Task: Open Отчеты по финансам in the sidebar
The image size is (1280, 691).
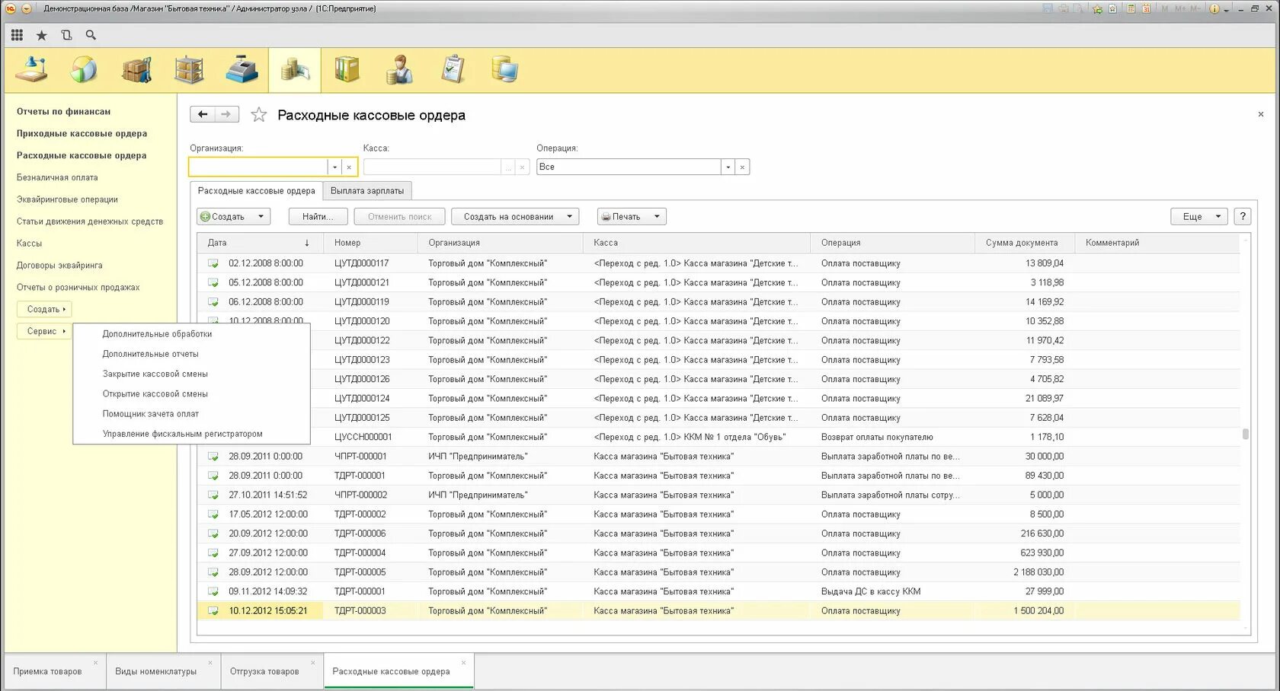Action: click(63, 112)
